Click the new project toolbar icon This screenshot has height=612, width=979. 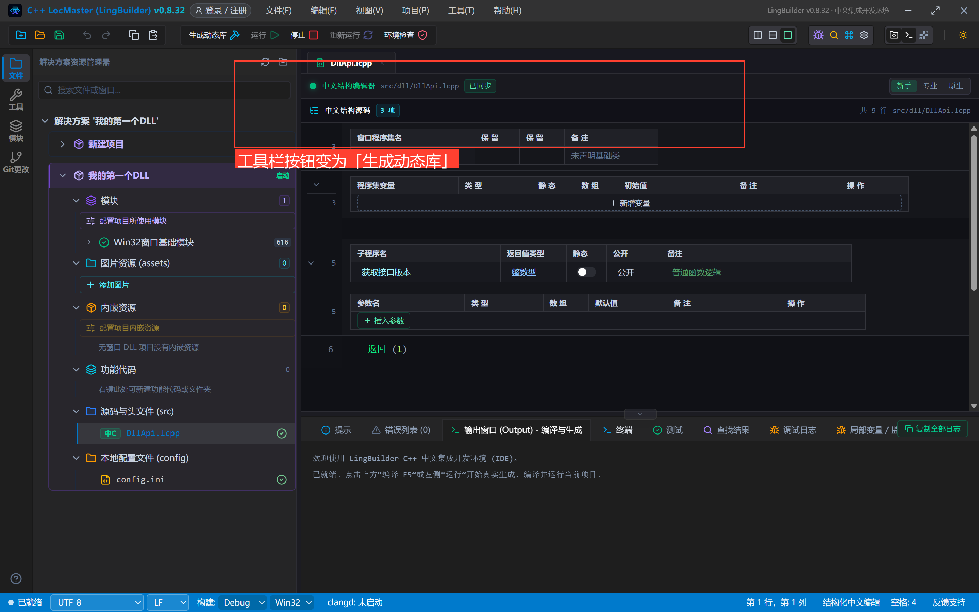(21, 35)
